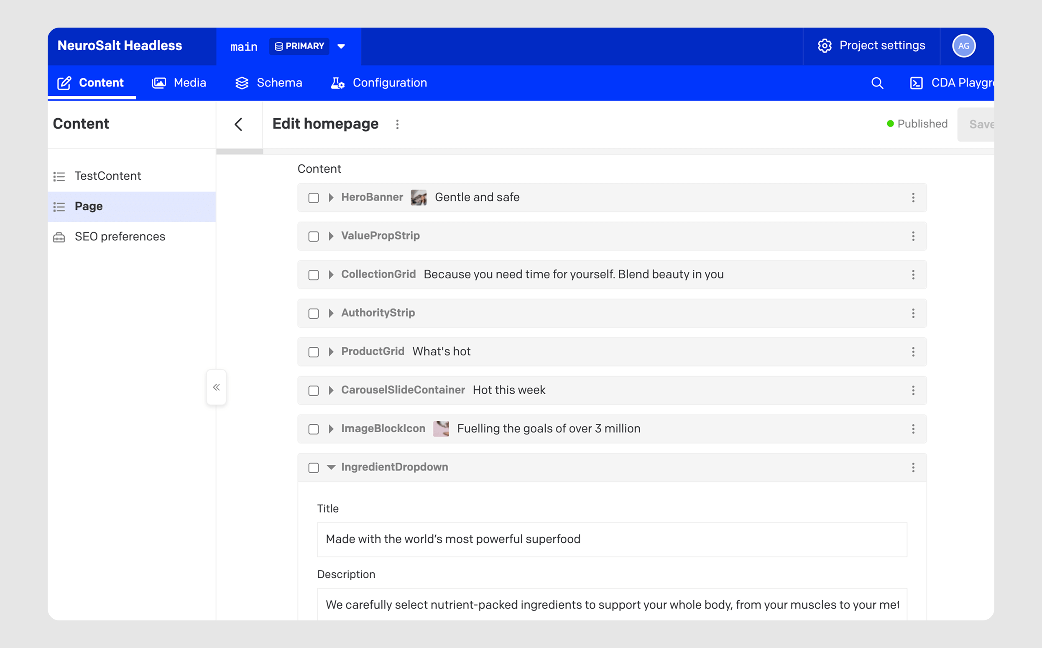Check the HeroBanner block checkbox
Screen dimensions: 1042x648
click(314, 198)
